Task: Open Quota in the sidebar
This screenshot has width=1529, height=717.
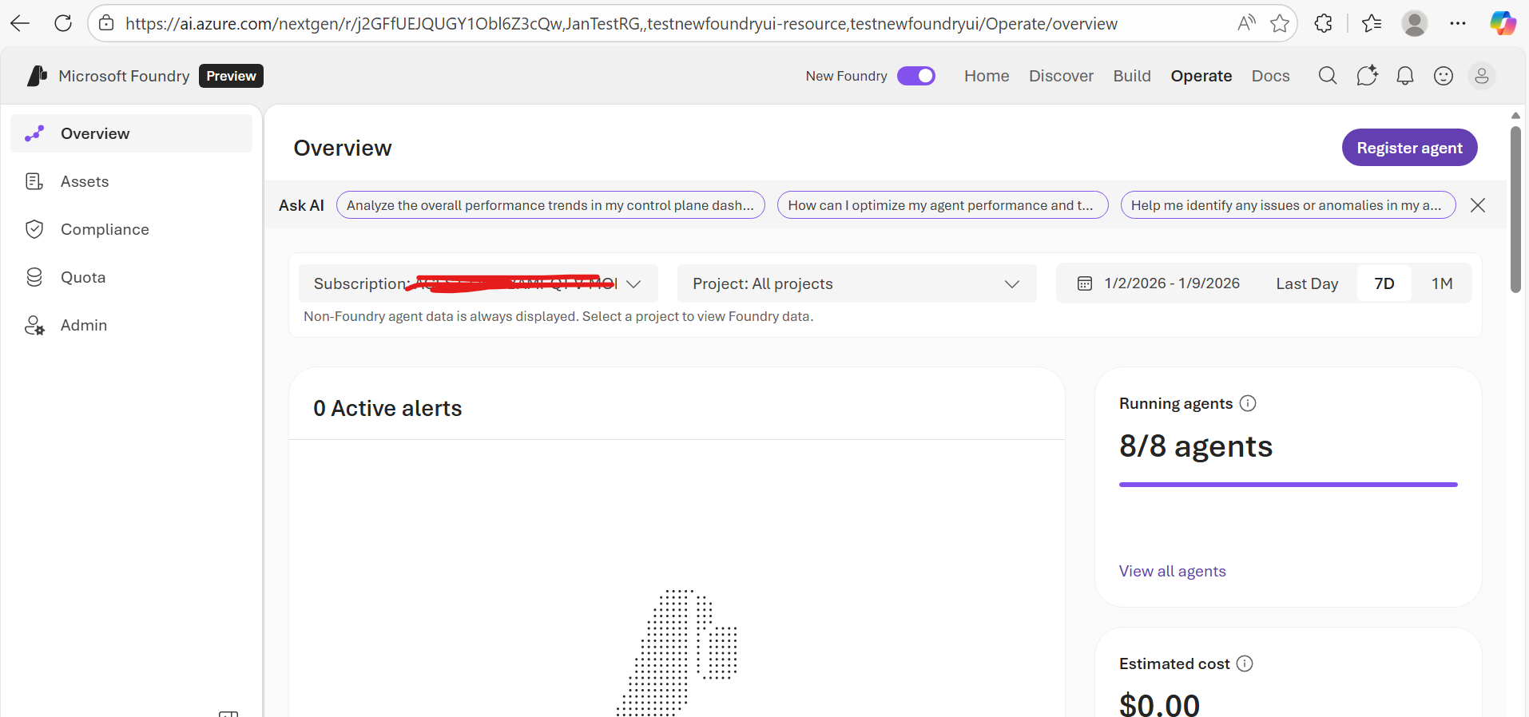Action: pos(131,277)
